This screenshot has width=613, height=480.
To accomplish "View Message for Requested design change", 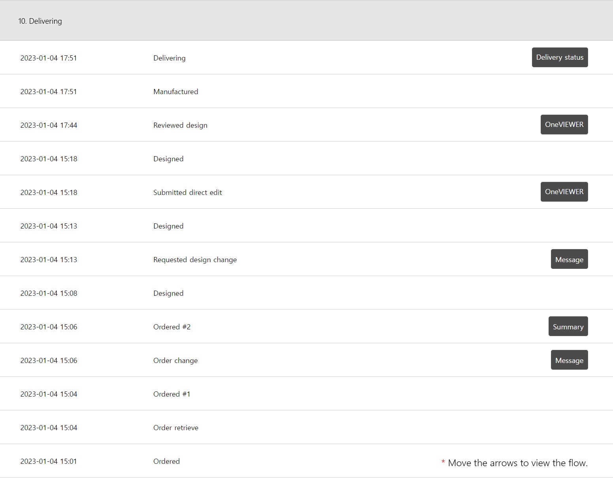I will 569,259.
